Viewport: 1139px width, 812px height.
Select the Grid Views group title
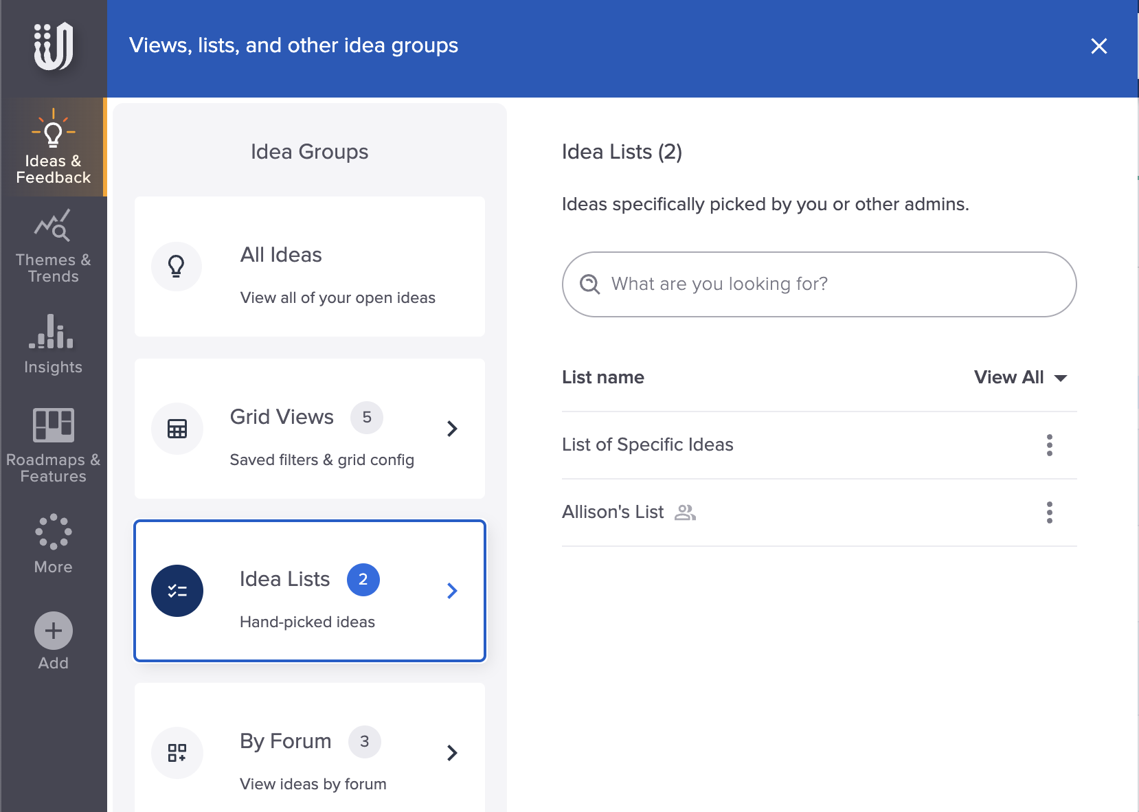[x=282, y=417]
